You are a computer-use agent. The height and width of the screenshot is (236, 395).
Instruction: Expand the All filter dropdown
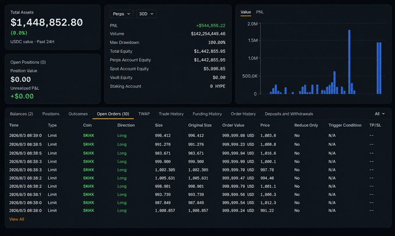[380, 114]
